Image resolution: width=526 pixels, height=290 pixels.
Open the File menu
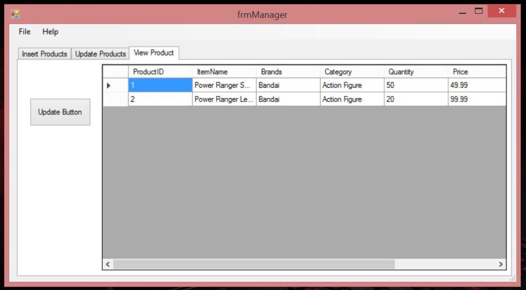click(25, 32)
